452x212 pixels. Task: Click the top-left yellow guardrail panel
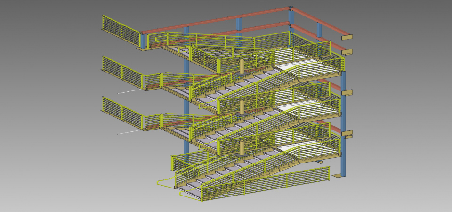click(x=121, y=29)
